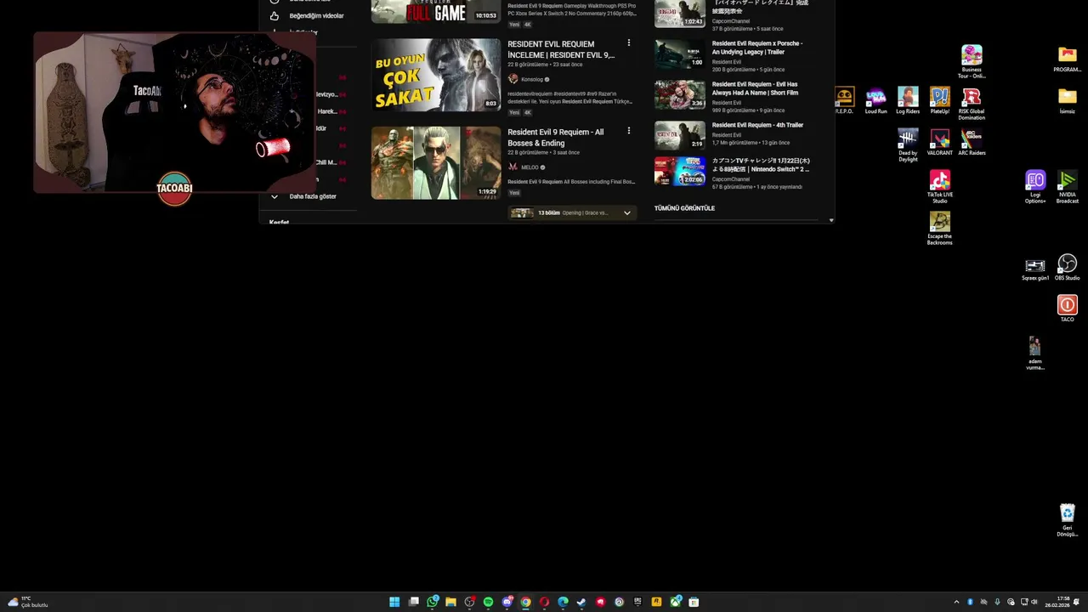Open Rockstar Games Launcher in taskbar

coord(656,602)
